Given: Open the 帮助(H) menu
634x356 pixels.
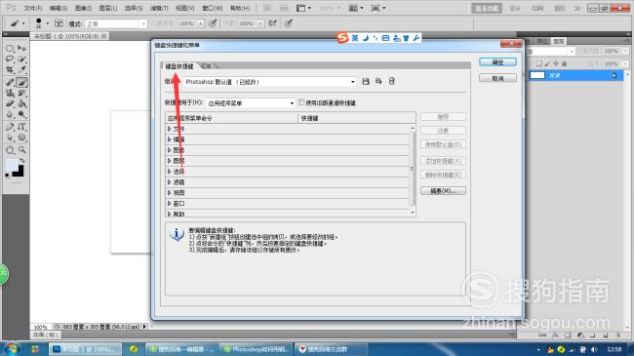Looking at the screenshot, I should pos(240,8).
